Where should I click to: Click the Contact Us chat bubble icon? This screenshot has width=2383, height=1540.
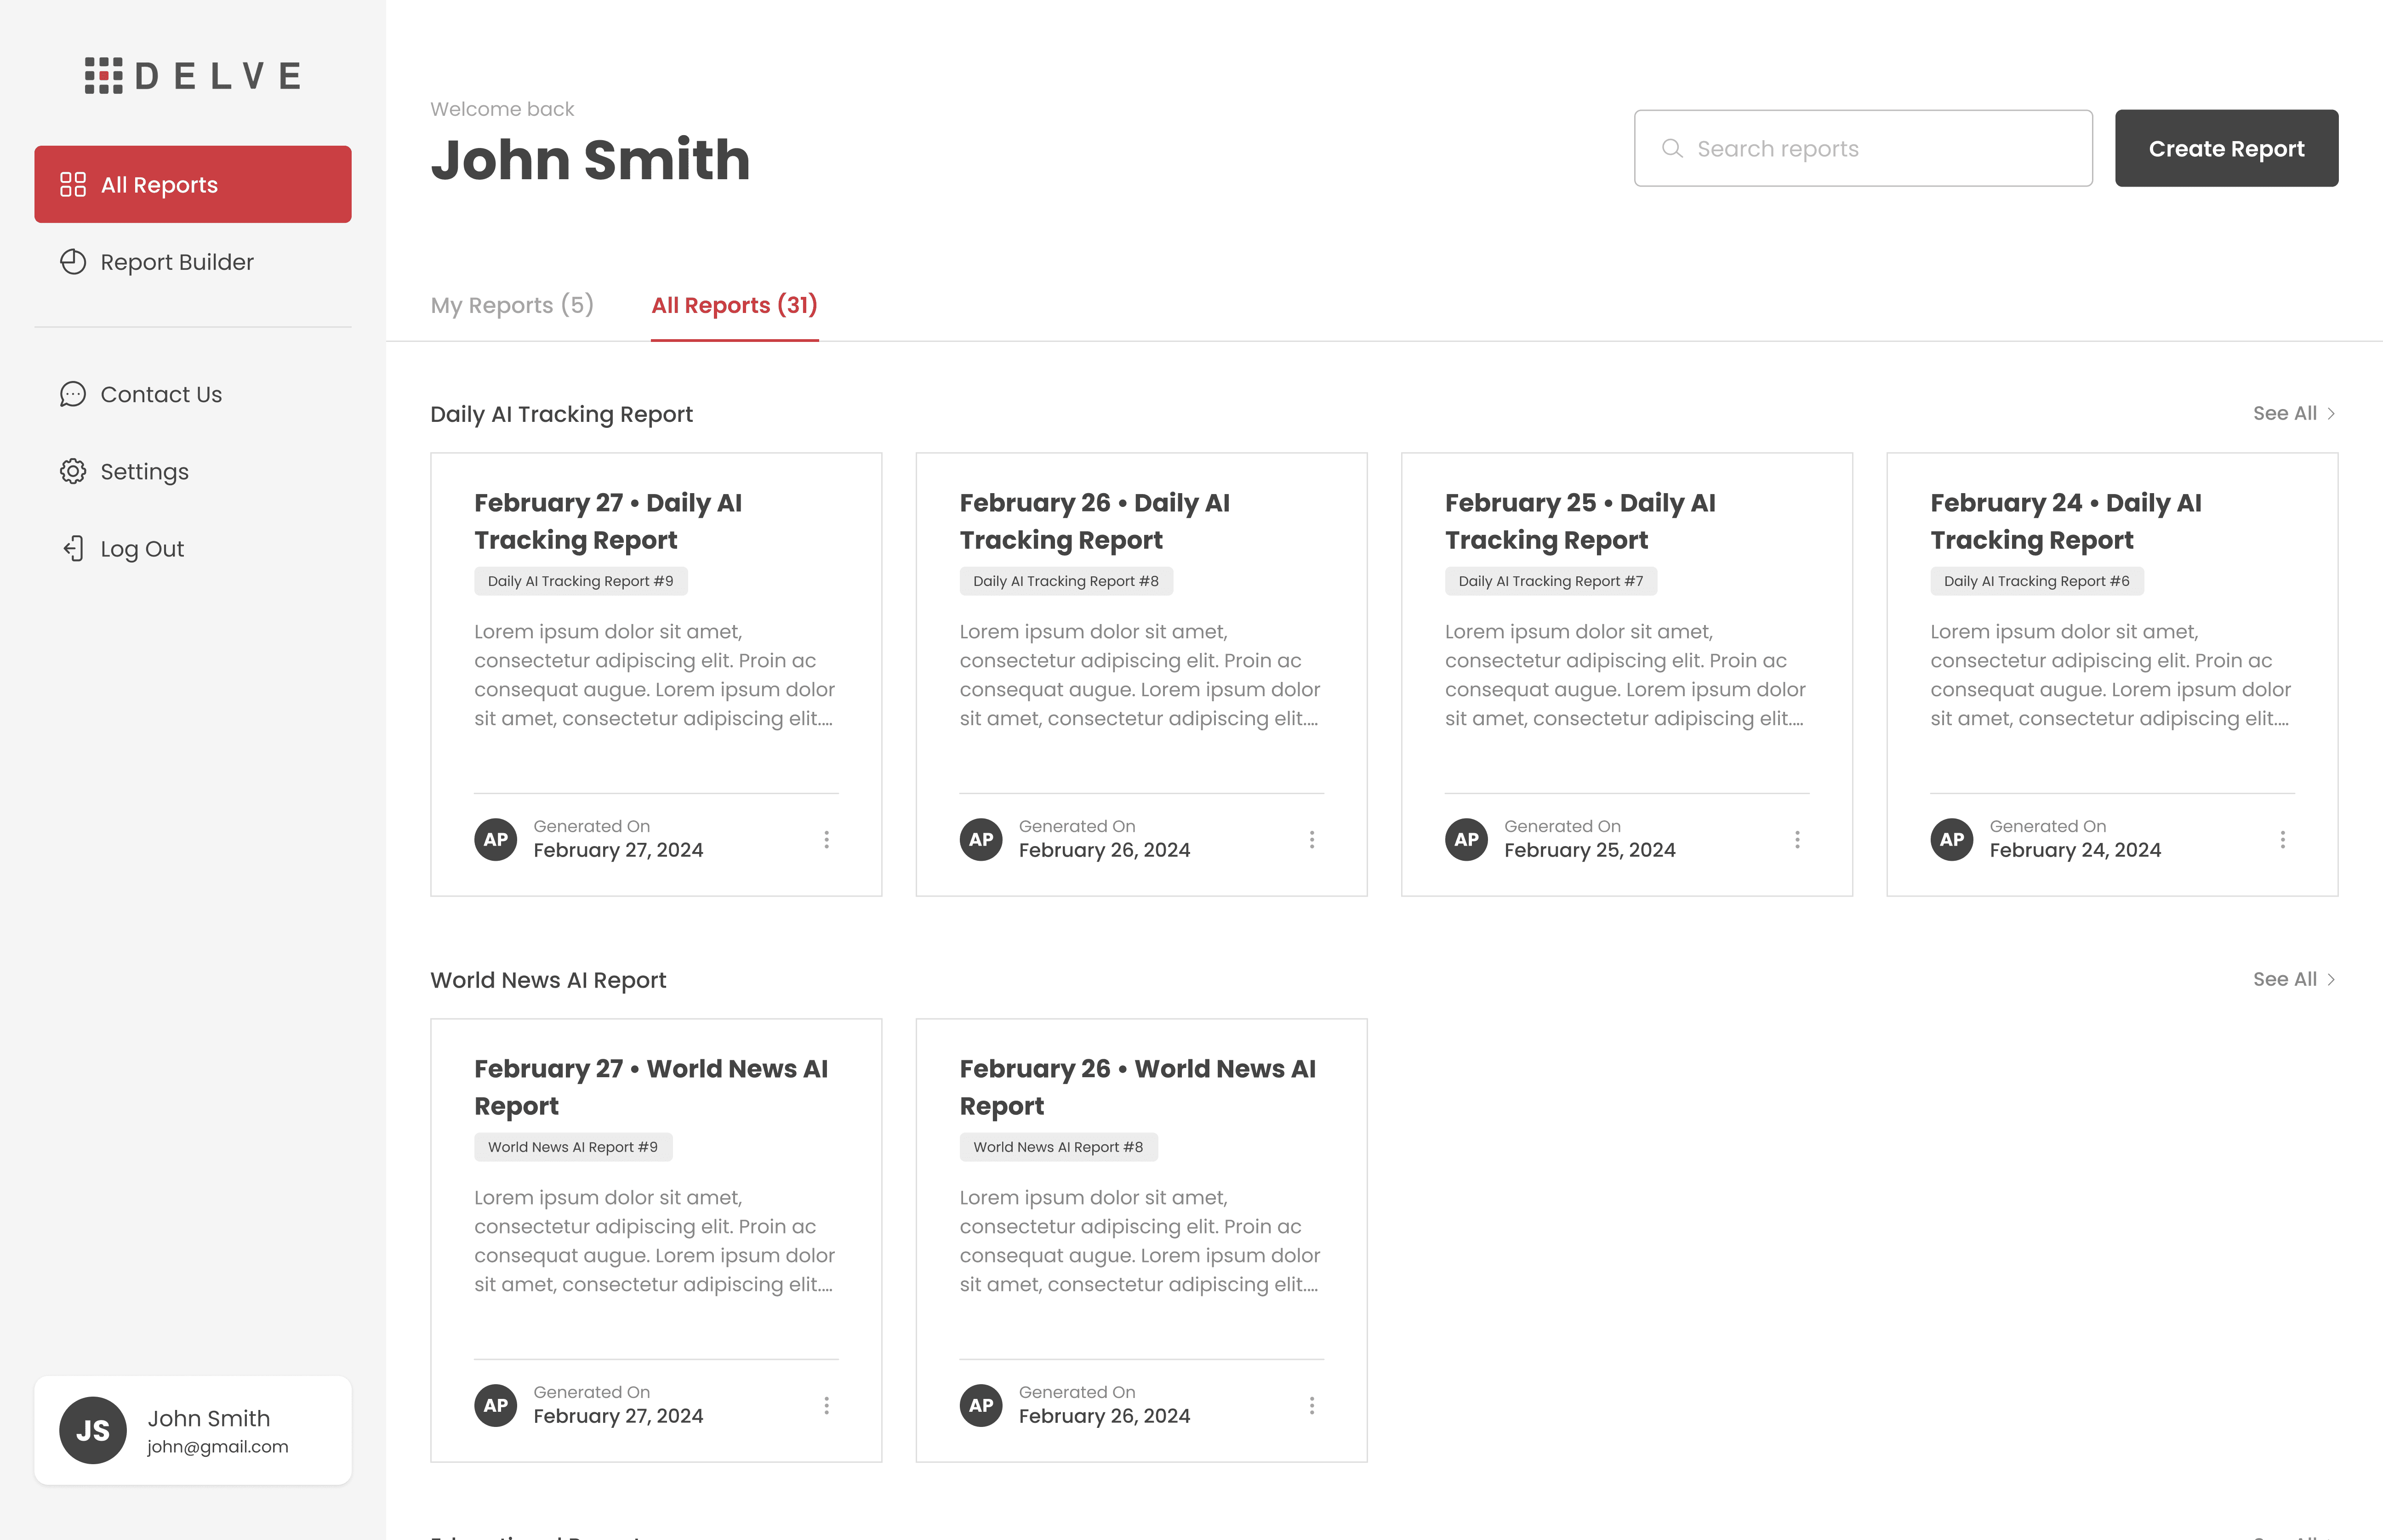(73, 394)
